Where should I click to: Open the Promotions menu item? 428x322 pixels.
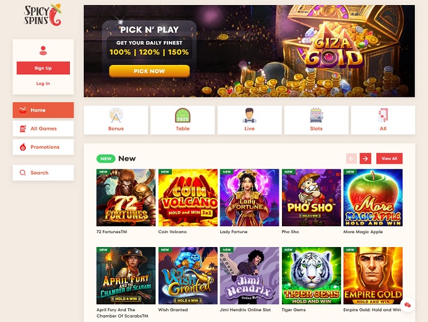(43, 147)
